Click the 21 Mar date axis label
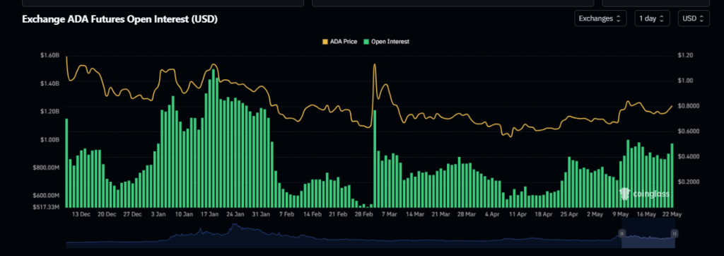This screenshot has width=724, height=256. 441,214
